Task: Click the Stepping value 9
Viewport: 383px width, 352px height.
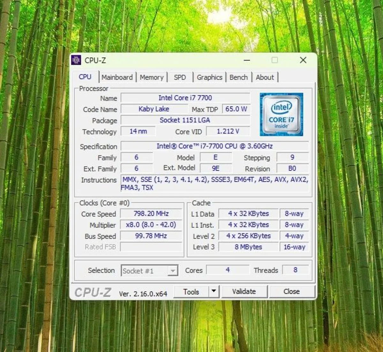Action: click(x=292, y=157)
